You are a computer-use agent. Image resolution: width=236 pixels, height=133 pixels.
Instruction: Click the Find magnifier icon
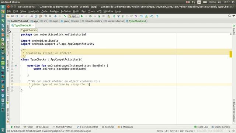tap(46, 16)
